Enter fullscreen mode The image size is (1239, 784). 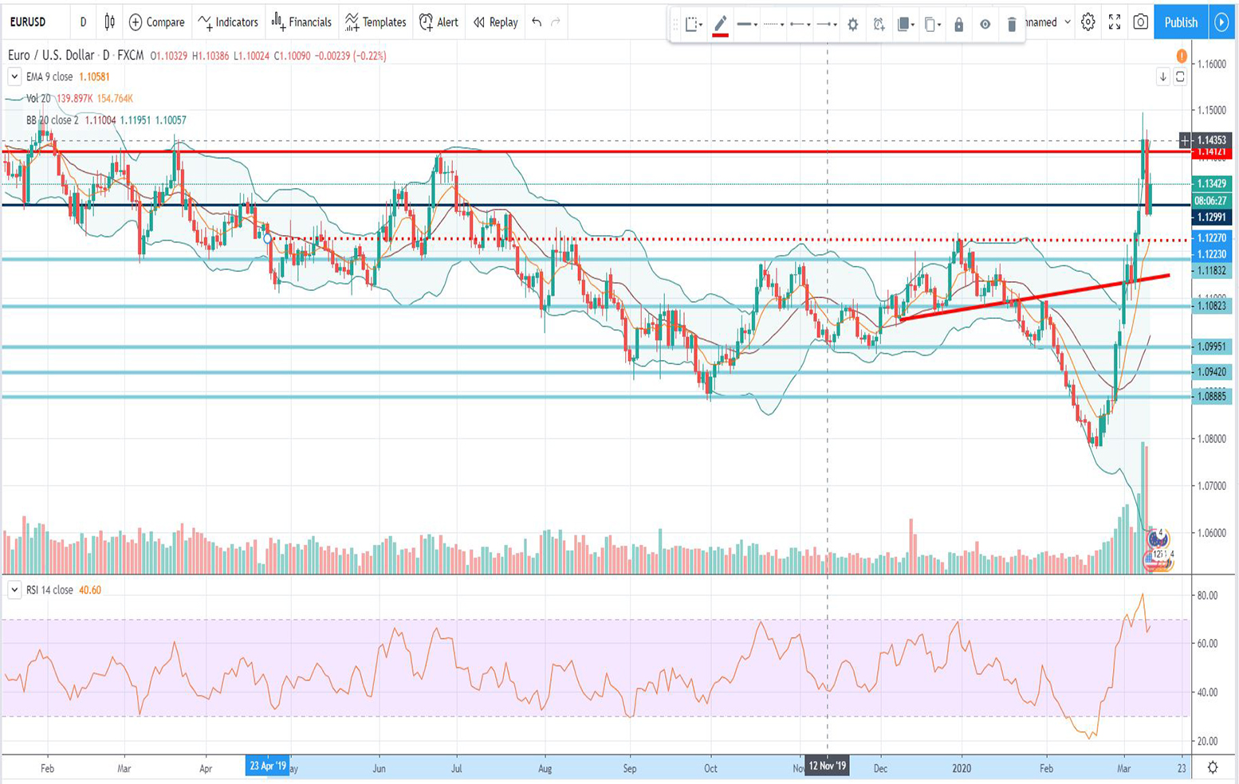click(1114, 22)
